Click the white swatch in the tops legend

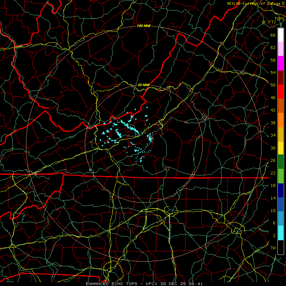tap(281, 35)
